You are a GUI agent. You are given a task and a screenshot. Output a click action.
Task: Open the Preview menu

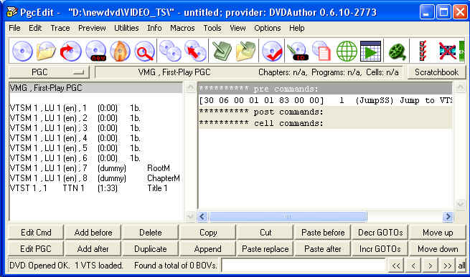(x=92, y=28)
